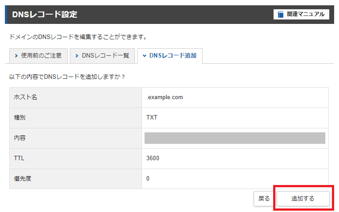Click the book icon in 関連マニュアル

281,15
